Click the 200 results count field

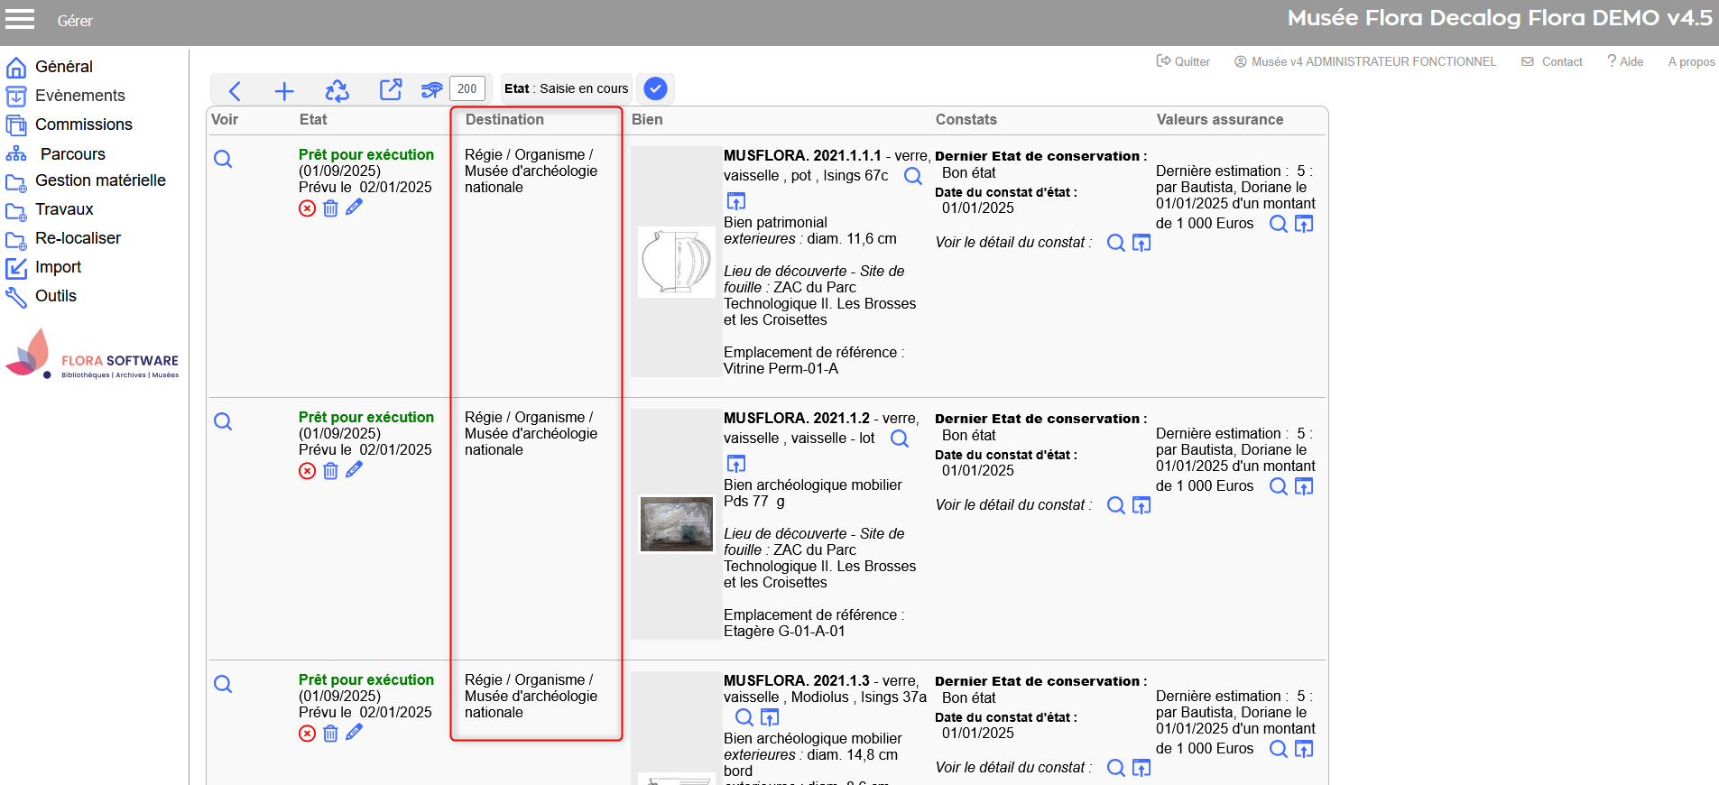pyautogui.click(x=467, y=88)
